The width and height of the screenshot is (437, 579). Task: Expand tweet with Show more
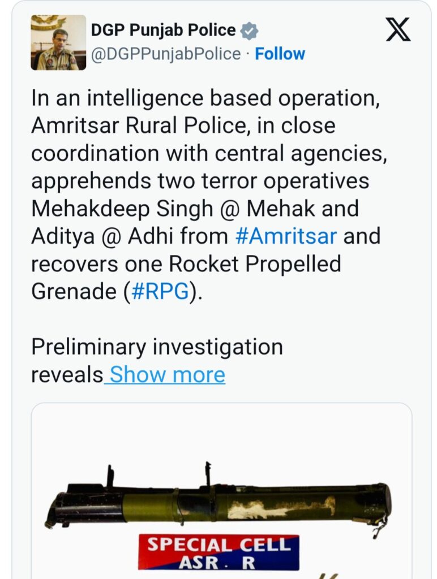(x=167, y=374)
